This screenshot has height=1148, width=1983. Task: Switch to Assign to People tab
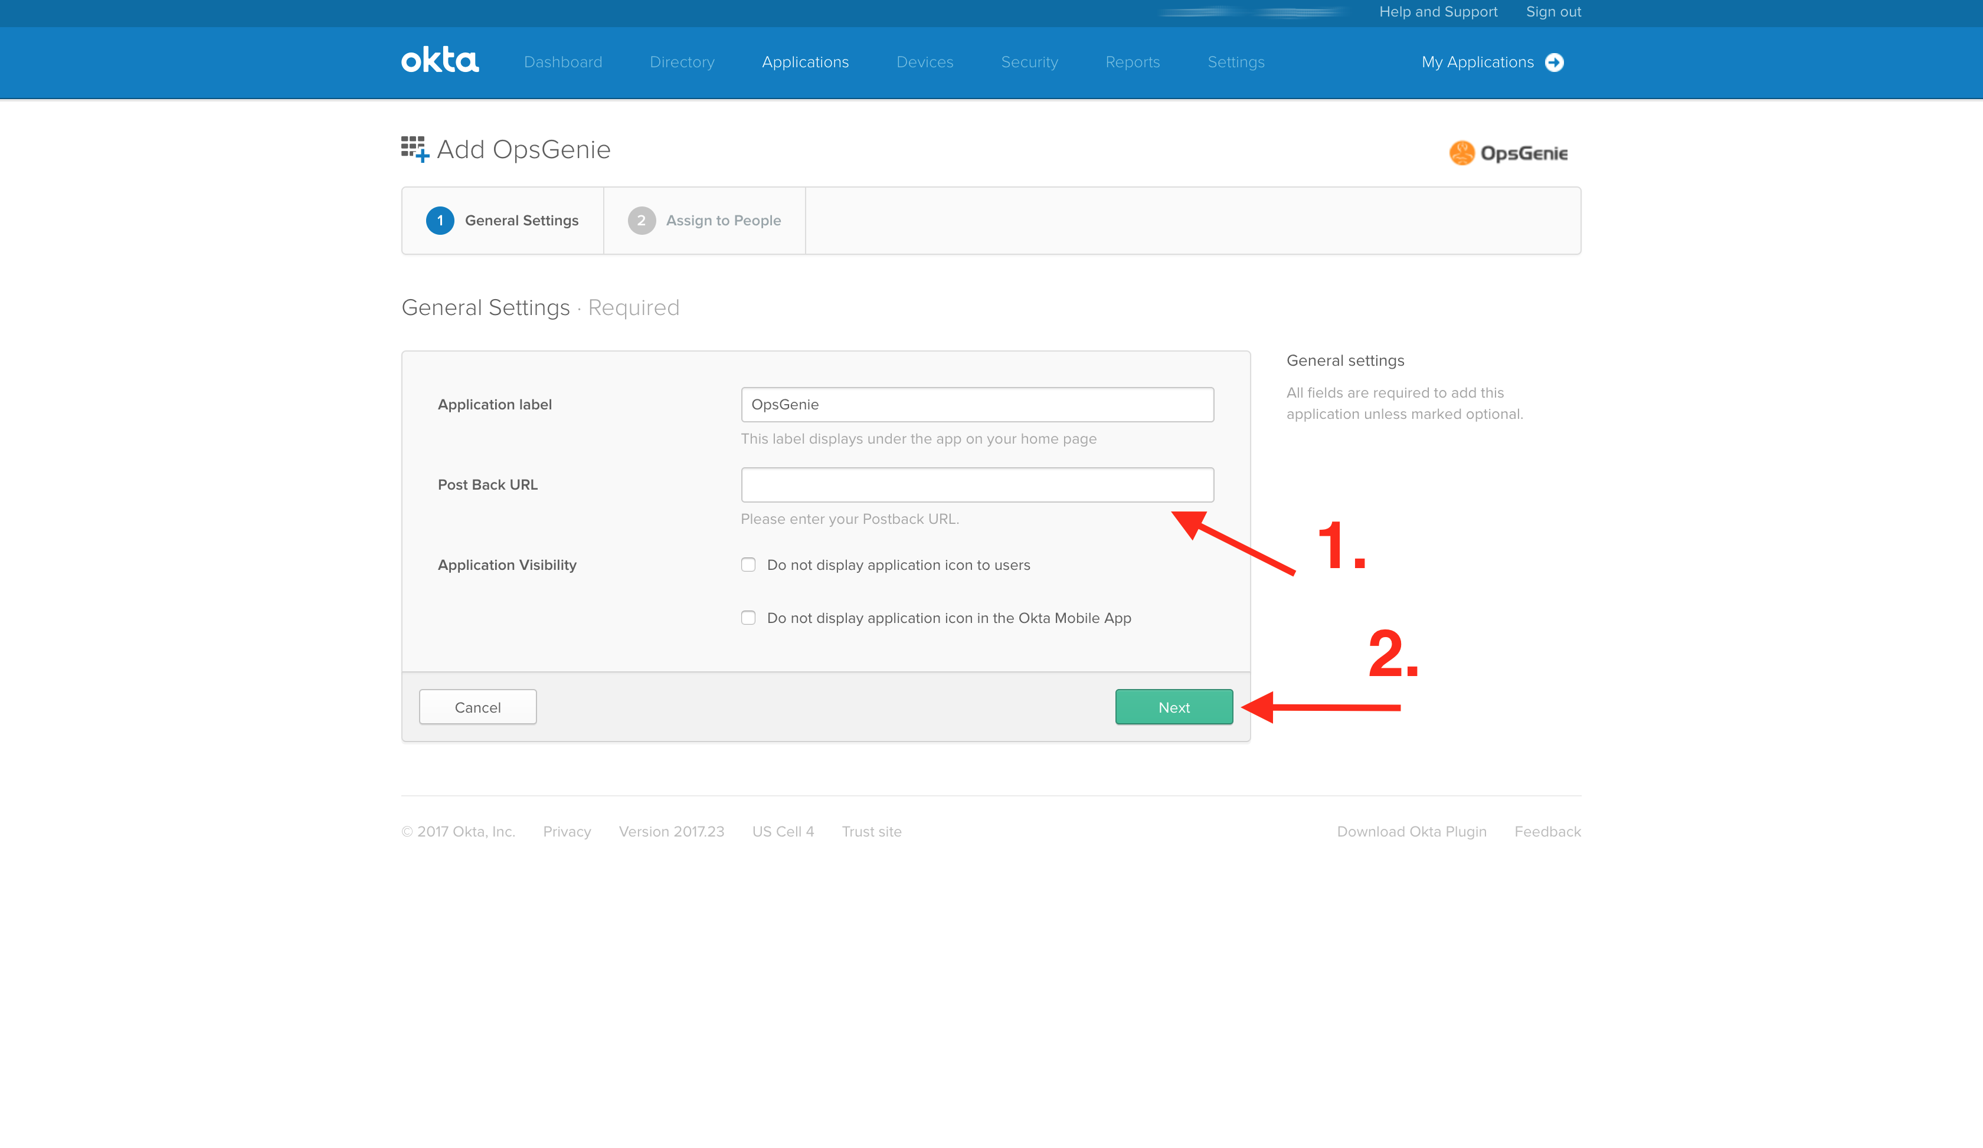[x=704, y=220]
